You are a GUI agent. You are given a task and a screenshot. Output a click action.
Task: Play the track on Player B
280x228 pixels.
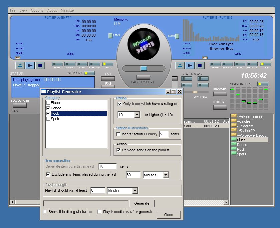[x=190, y=65]
